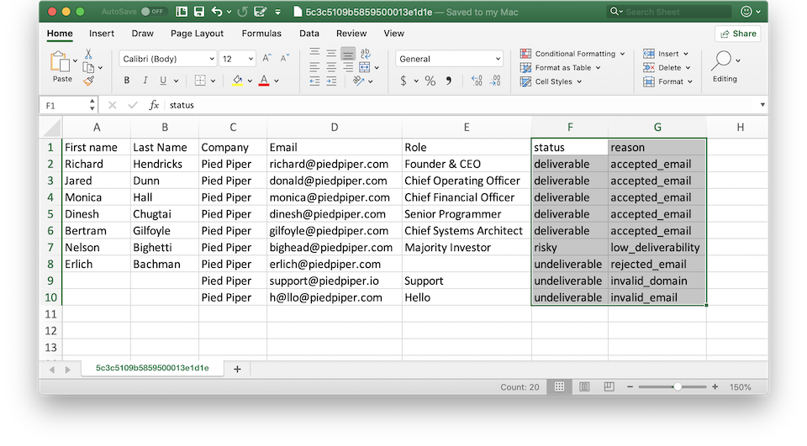Click the Decrease Decimal icon
807x446 pixels.
pyautogui.click(x=495, y=81)
